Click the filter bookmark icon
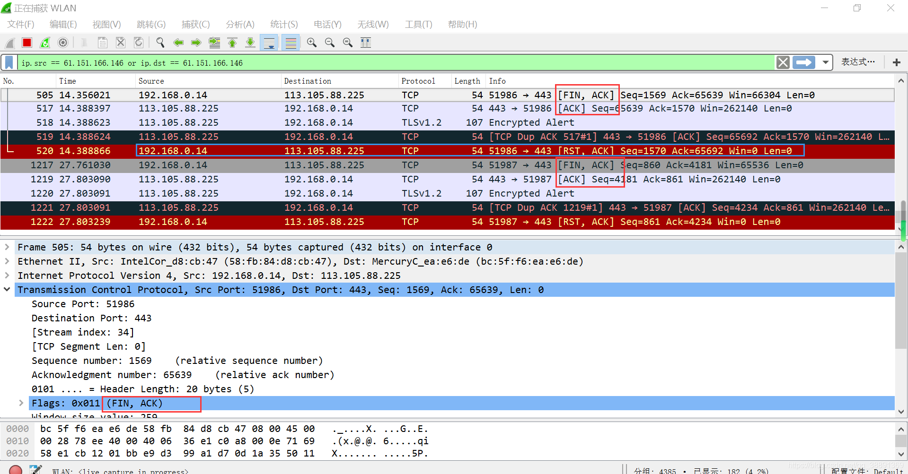The height and width of the screenshot is (474, 908). click(9, 62)
